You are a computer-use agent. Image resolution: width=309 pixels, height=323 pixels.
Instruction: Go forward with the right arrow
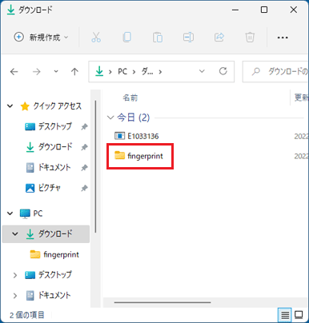point(36,71)
